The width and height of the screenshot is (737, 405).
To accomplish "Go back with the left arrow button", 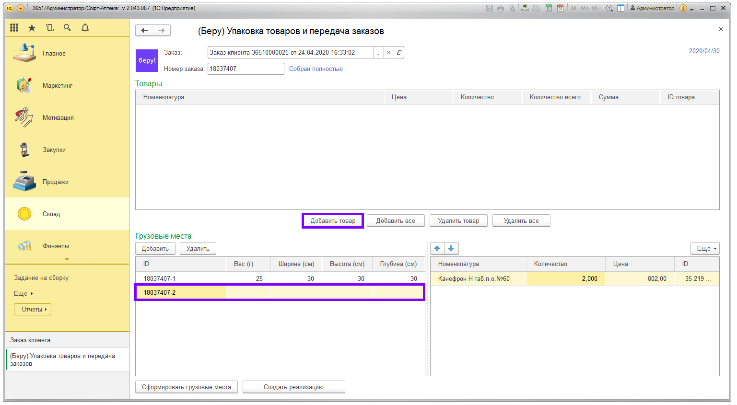I will [144, 31].
